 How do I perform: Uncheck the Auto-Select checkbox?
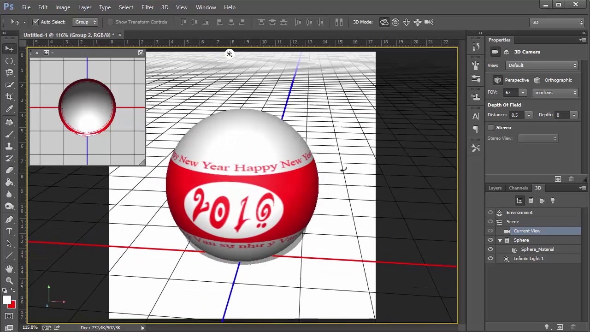click(x=36, y=22)
